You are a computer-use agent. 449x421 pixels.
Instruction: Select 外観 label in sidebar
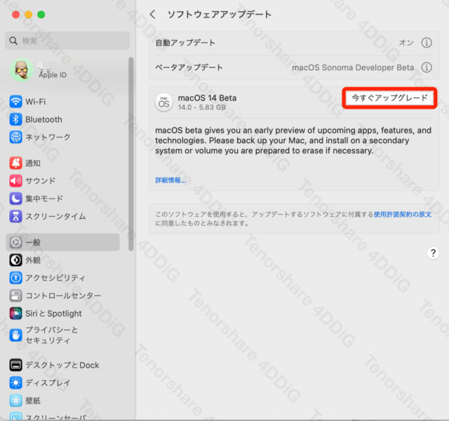[x=33, y=260]
